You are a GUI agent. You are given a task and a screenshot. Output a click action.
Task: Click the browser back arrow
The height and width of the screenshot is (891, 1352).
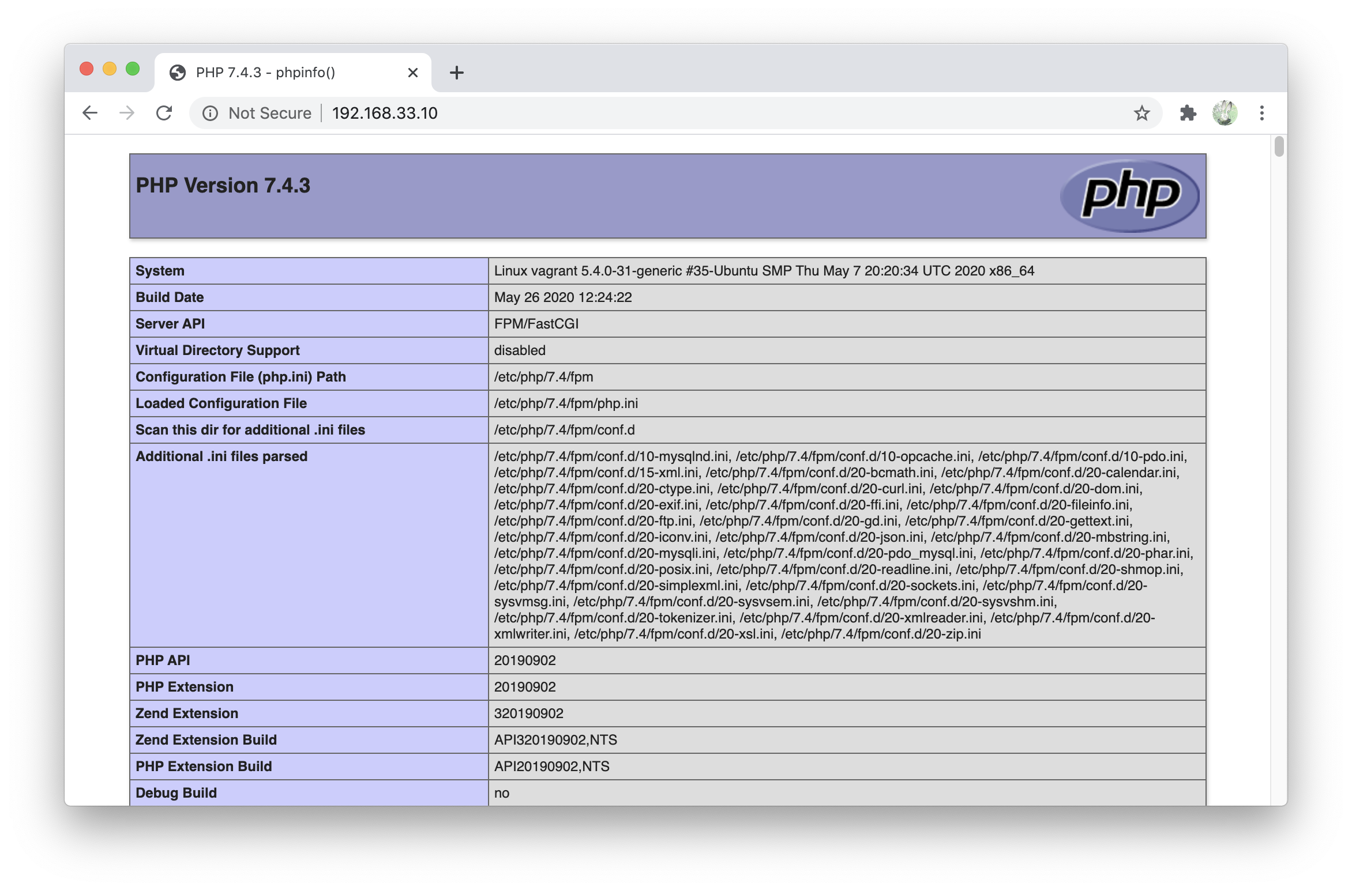90,113
